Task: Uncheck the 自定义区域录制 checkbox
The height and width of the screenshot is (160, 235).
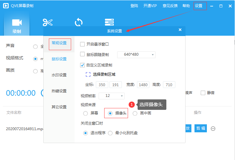Action: [x=83, y=65]
